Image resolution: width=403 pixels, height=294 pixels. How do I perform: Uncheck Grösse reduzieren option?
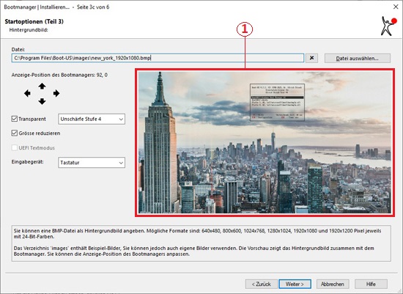point(15,133)
